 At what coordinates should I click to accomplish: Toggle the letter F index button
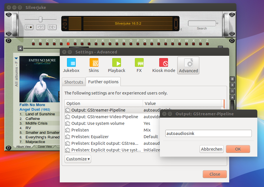68,44
